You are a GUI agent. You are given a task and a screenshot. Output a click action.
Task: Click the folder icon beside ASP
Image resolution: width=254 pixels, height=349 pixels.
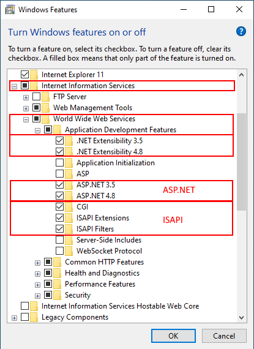pos(69,174)
